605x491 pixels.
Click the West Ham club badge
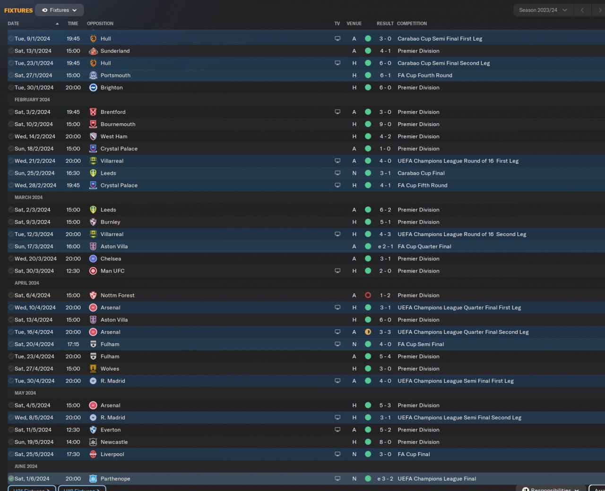(93, 137)
